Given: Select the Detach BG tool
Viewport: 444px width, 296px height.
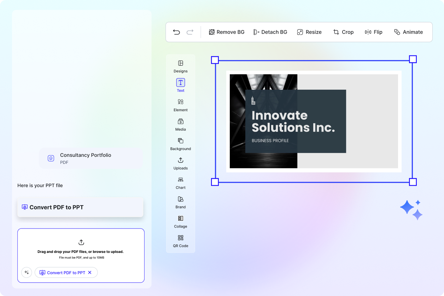Looking at the screenshot, I should tap(270, 32).
